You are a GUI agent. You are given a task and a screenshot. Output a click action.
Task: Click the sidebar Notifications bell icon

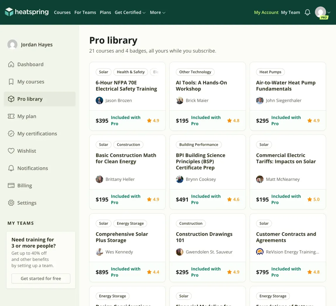click(11, 168)
